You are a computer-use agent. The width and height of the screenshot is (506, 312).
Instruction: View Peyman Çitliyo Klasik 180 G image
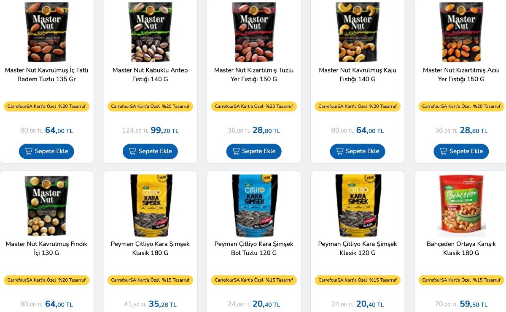click(x=150, y=206)
